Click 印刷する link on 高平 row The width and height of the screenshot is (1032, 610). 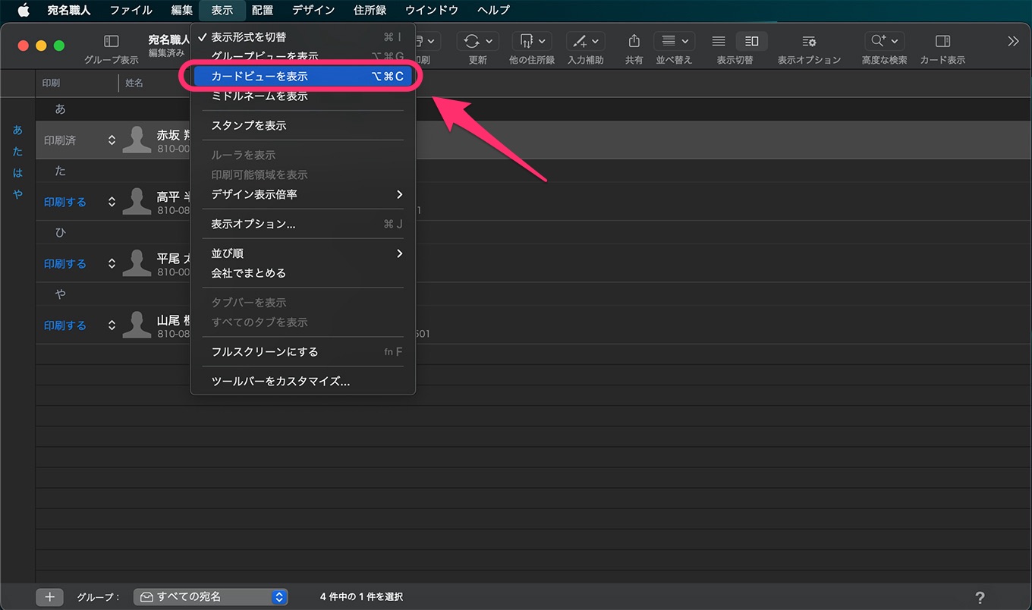pyautogui.click(x=65, y=202)
